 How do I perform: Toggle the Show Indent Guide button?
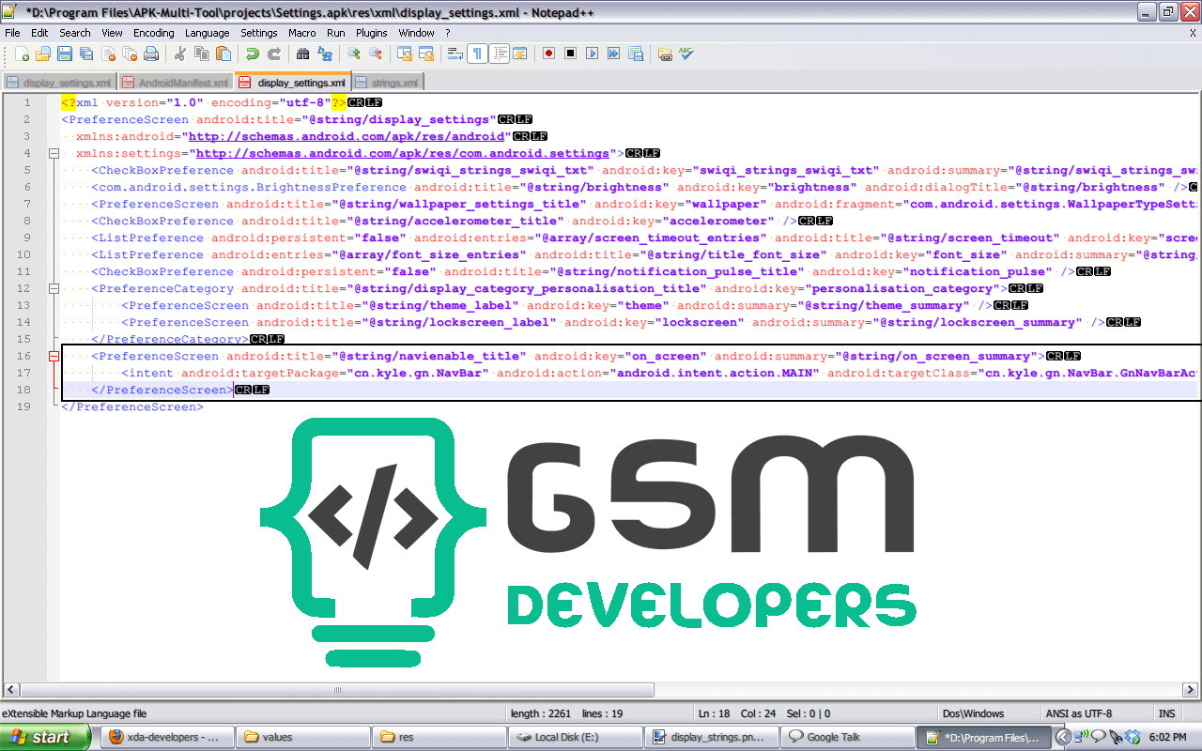(x=500, y=54)
